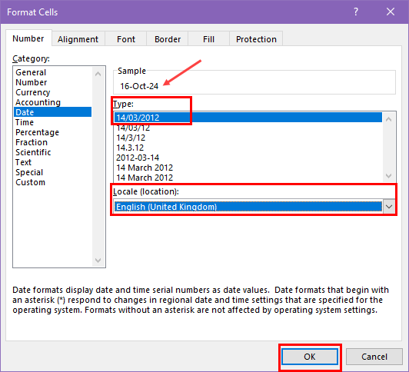This screenshot has width=409, height=372.
Task: Click the help question mark icon
Action: [356, 12]
